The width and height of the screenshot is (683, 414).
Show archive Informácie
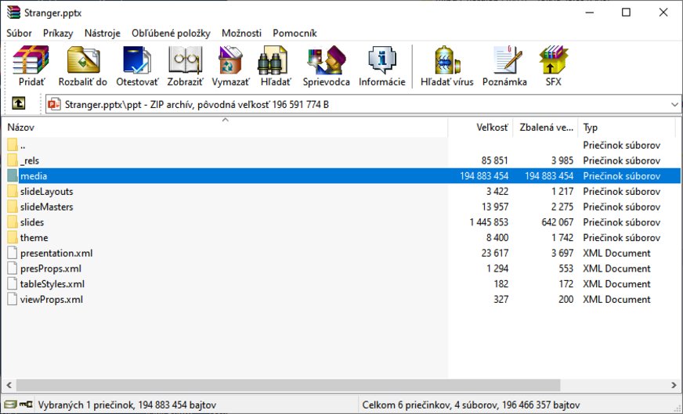(x=381, y=66)
